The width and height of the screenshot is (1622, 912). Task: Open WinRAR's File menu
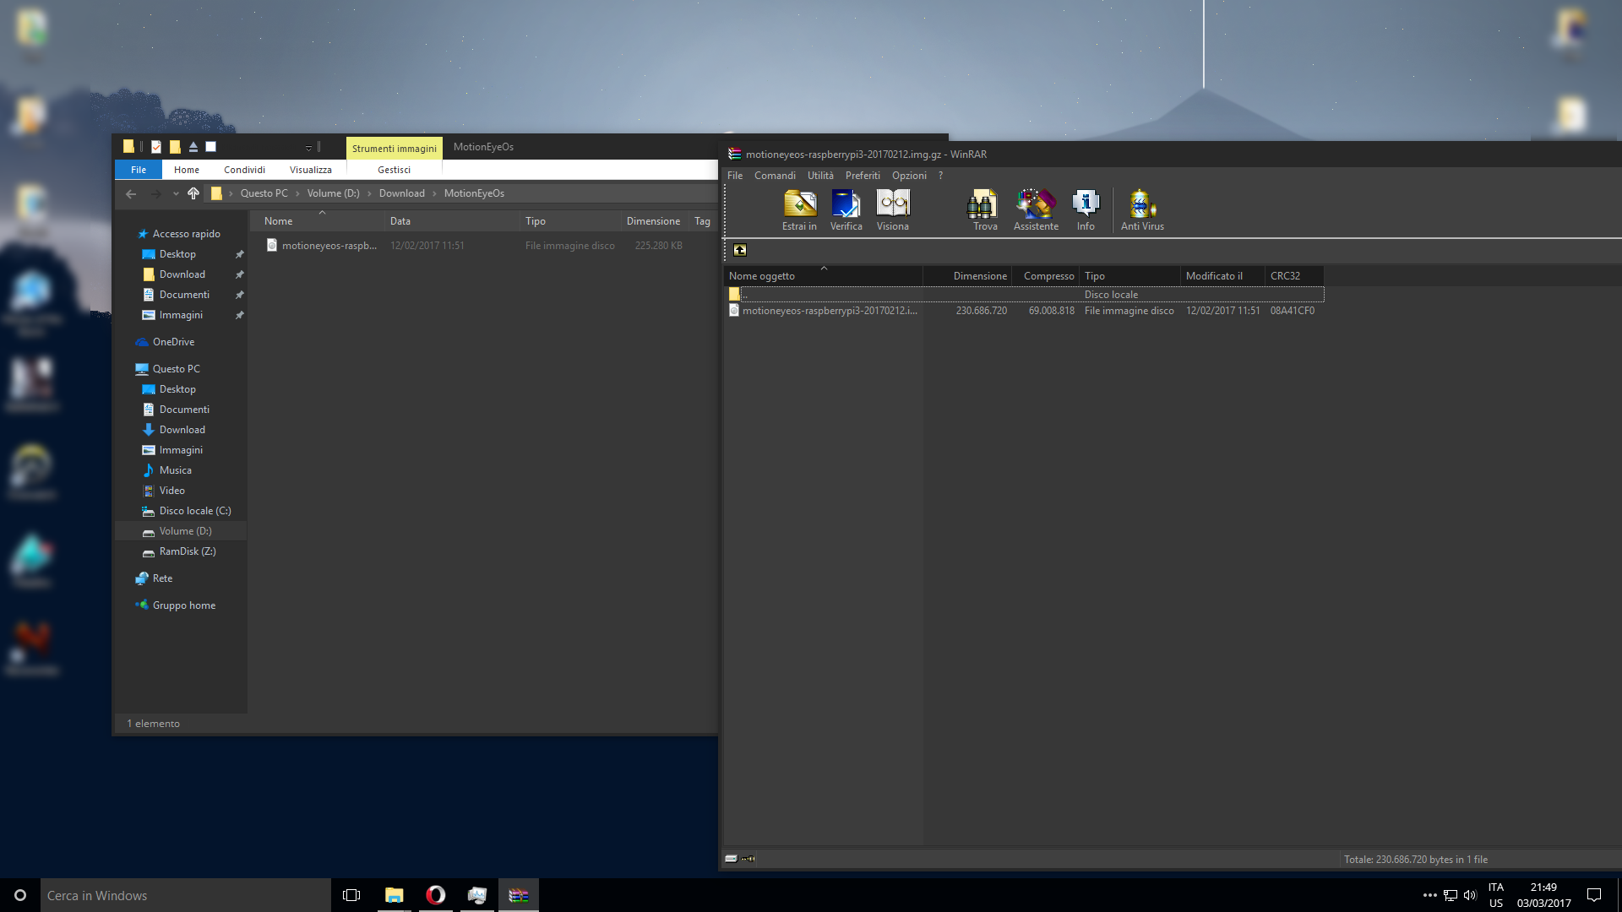[735, 176]
